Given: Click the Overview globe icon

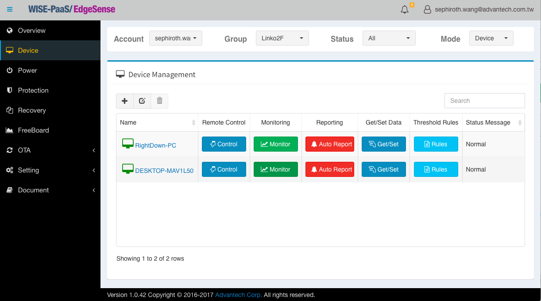Looking at the screenshot, I should (9, 31).
